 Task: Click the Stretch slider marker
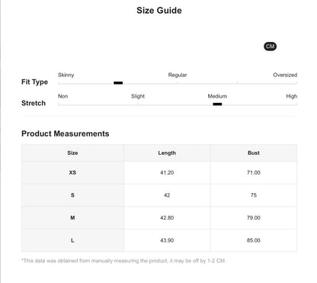pyautogui.click(x=217, y=104)
